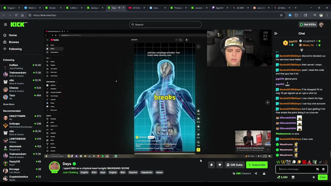The height and width of the screenshot is (186, 331).
Task: Mute audio on the Days tab
Action: [119, 8]
